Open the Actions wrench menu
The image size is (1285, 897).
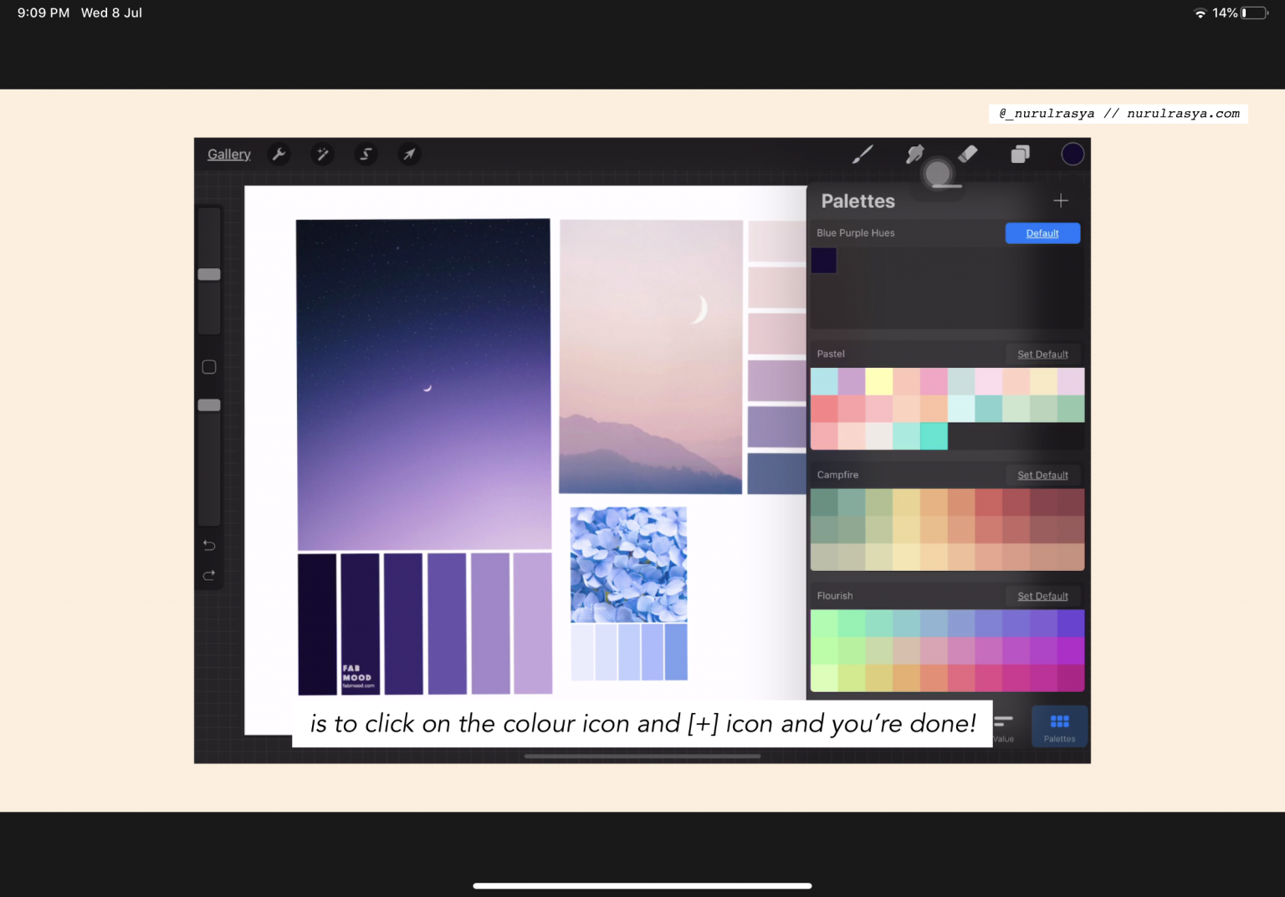(x=279, y=154)
